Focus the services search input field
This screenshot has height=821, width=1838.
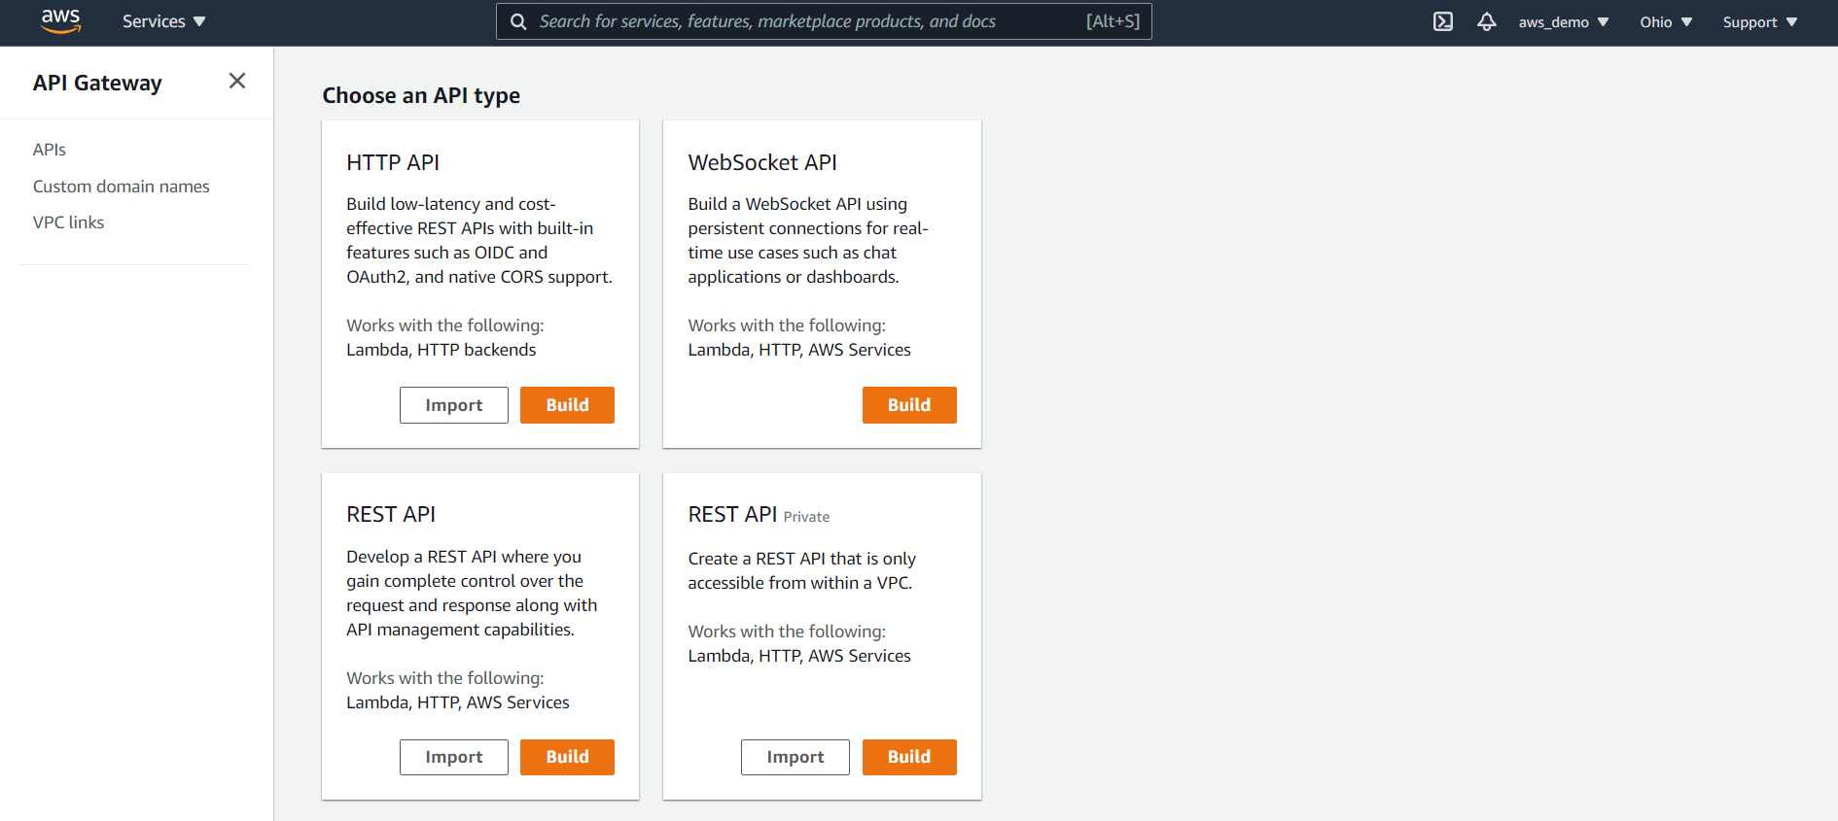(x=824, y=21)
